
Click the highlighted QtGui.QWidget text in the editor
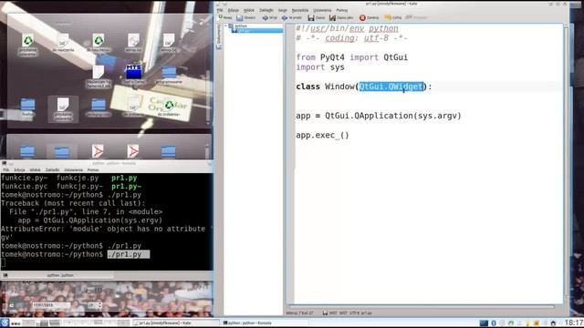coord(391,87)
